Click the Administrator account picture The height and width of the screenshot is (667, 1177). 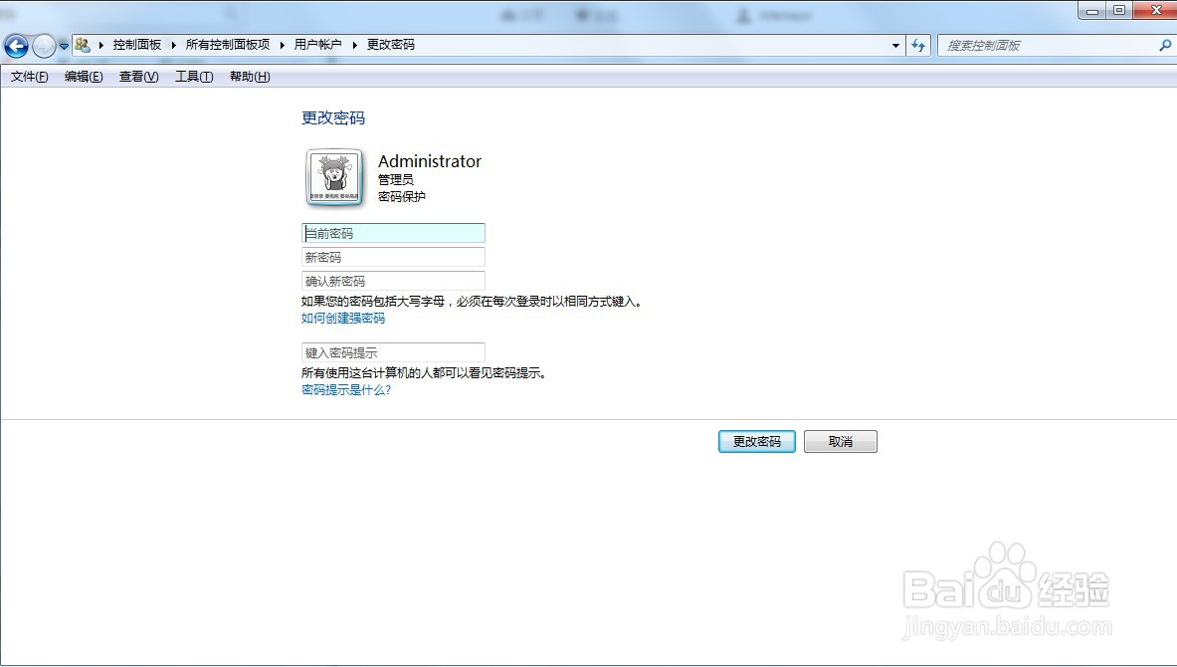point(334,177)
